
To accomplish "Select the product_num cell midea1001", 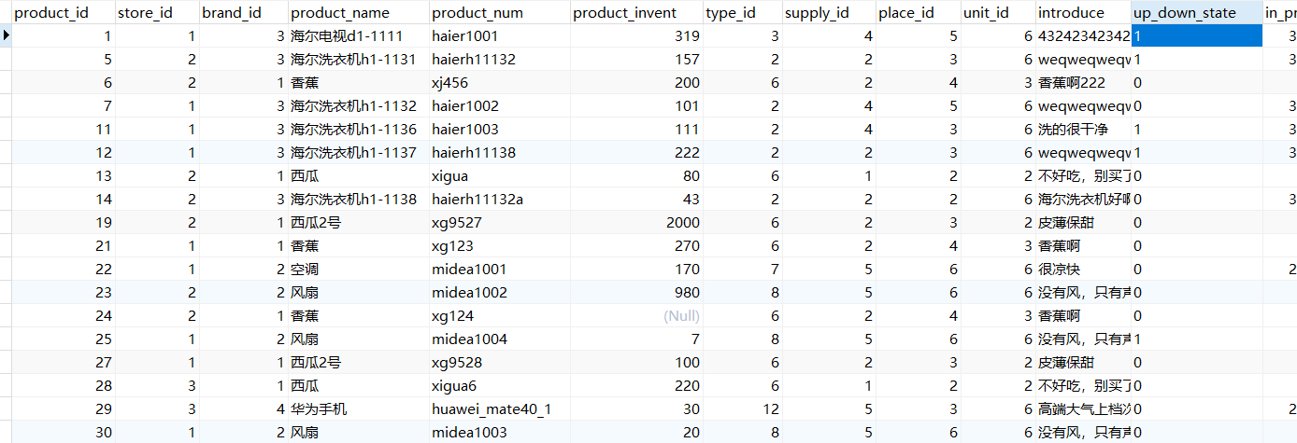I will 499,269.
